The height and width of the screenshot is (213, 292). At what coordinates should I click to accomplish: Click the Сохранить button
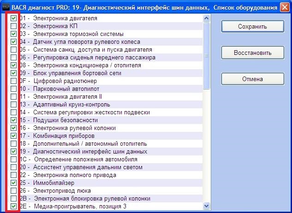pyautogui.click(x=253, y=26)
